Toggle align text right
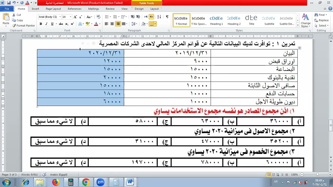 point(118,24)
